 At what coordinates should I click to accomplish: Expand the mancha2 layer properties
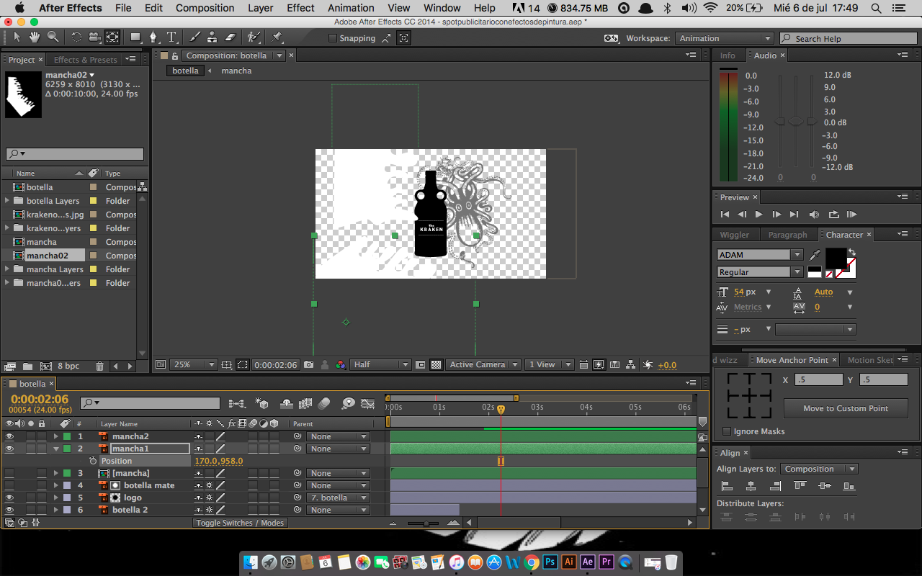click(x=55, y=436)
